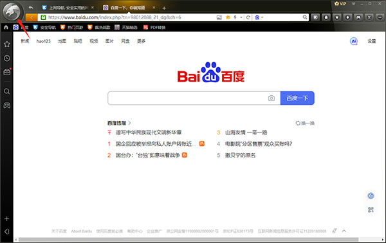The image size is (386, 243).
Task: Open favorites star in left sidebar
Action: coord(7,44)
